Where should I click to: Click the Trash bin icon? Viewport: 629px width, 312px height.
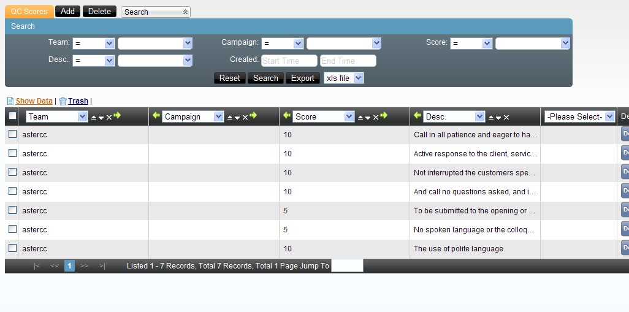click(63, 101)
